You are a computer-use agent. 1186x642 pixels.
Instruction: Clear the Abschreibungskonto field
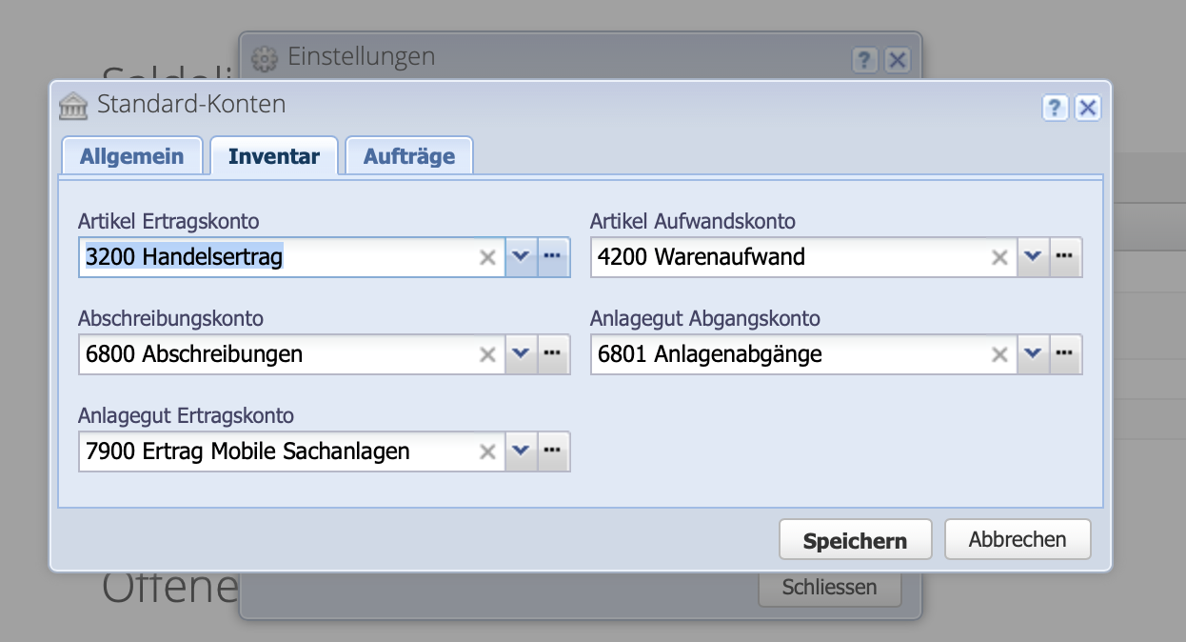click(x=487, y=354)
